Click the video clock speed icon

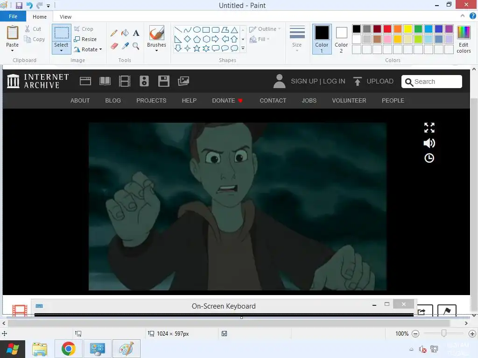tap(429, 158)
